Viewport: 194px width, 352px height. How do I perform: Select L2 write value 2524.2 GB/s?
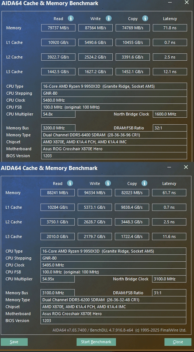96,57
